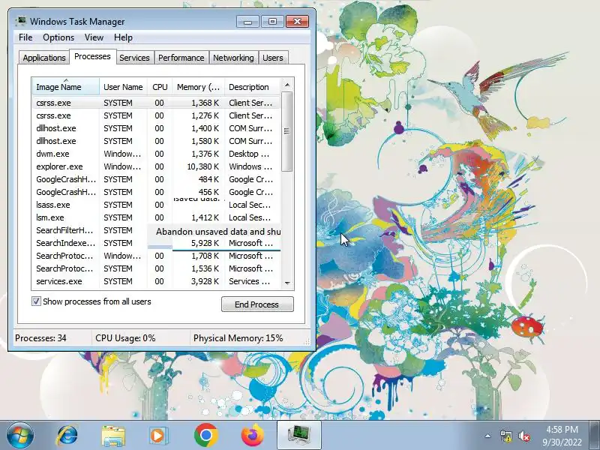
Task: Click the End Process button
Action: pos(257,304)
